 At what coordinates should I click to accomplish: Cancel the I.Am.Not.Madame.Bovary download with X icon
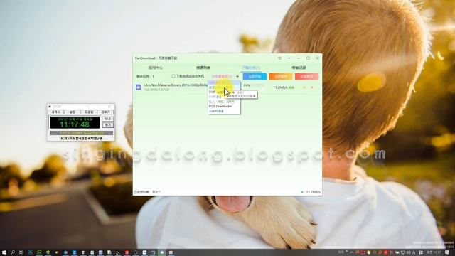312,87
